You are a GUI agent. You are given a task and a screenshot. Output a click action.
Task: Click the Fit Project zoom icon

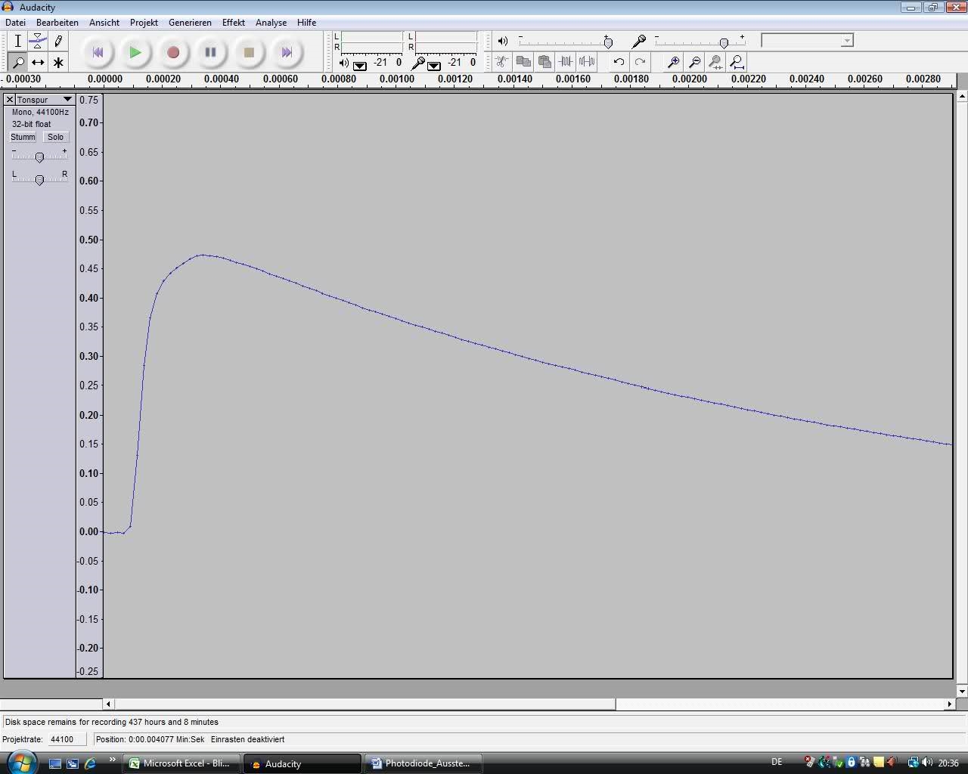click(x=737, y=62)
